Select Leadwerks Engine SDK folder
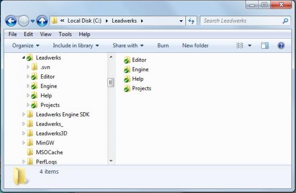 pos(63,115)
